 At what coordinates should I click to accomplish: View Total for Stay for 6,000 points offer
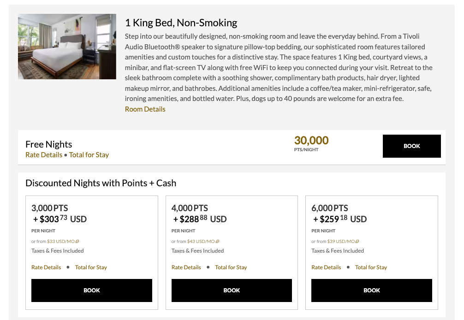click(x=371, y=267)
